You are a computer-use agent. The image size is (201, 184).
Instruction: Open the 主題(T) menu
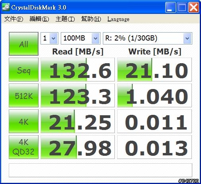coord(65,19)
